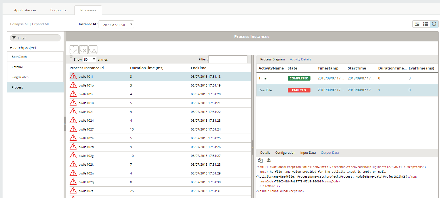
Task: Click the fault warning icon for bw0a1027
Action: [73, 129]
